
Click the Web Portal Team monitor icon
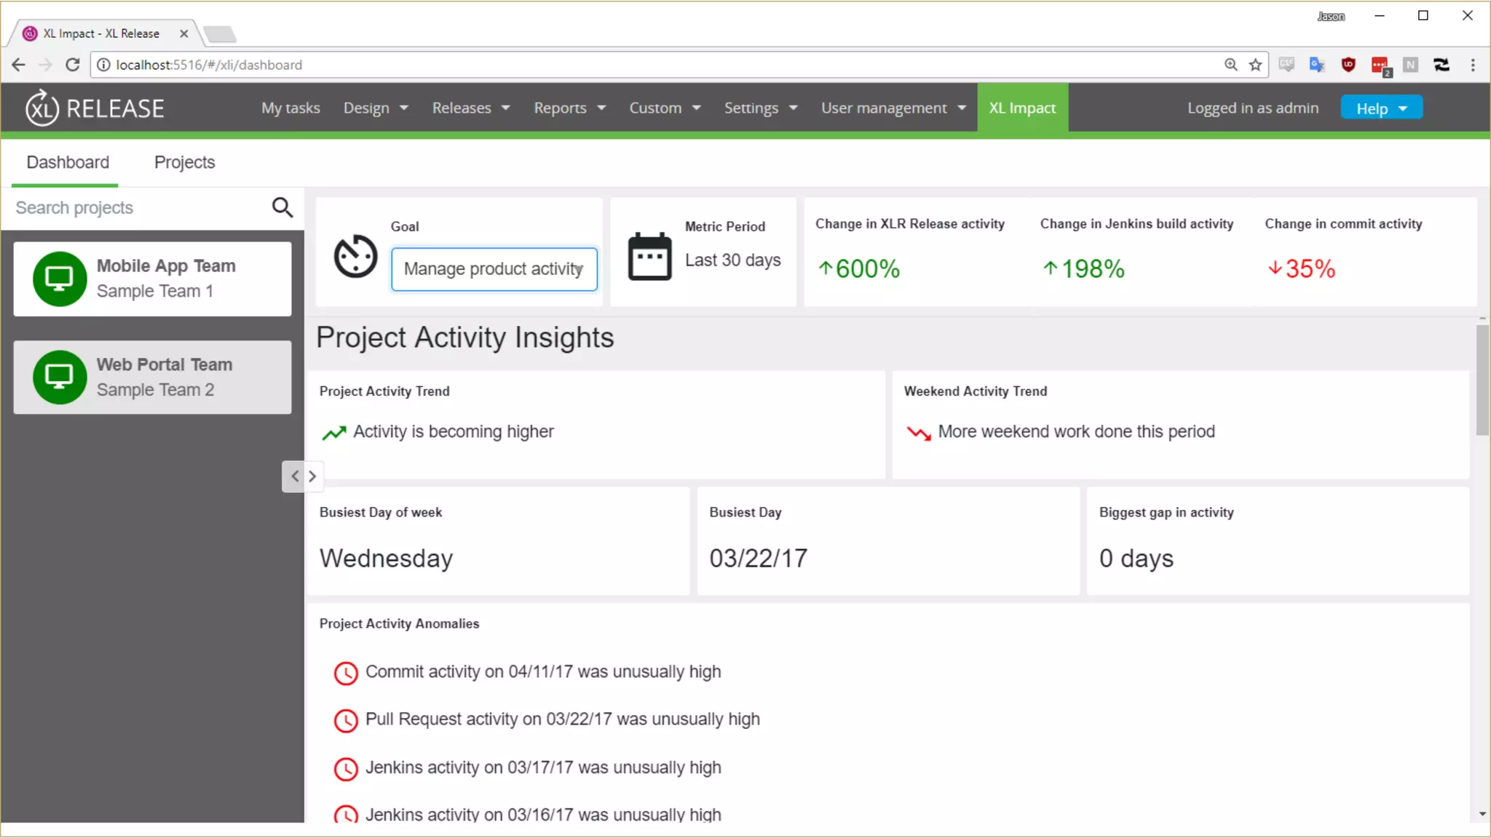click(60, 377)
